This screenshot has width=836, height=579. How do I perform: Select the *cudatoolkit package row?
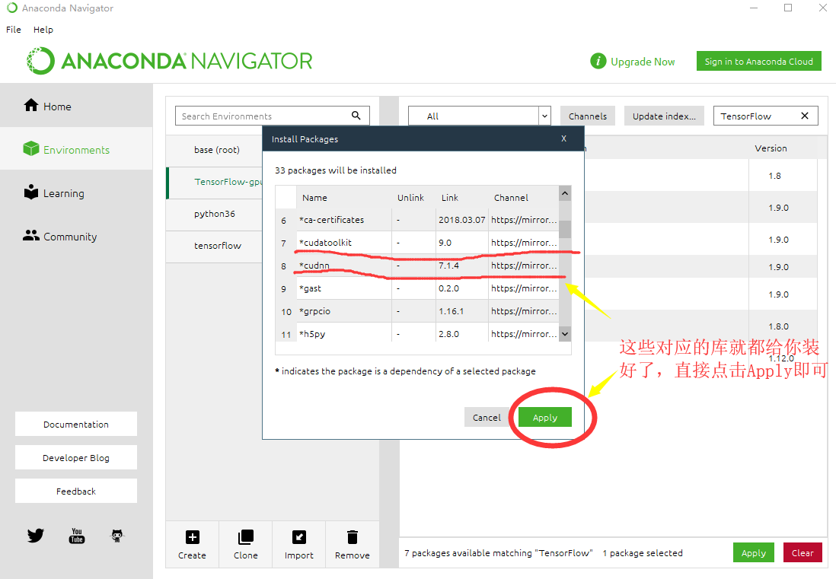417,243
